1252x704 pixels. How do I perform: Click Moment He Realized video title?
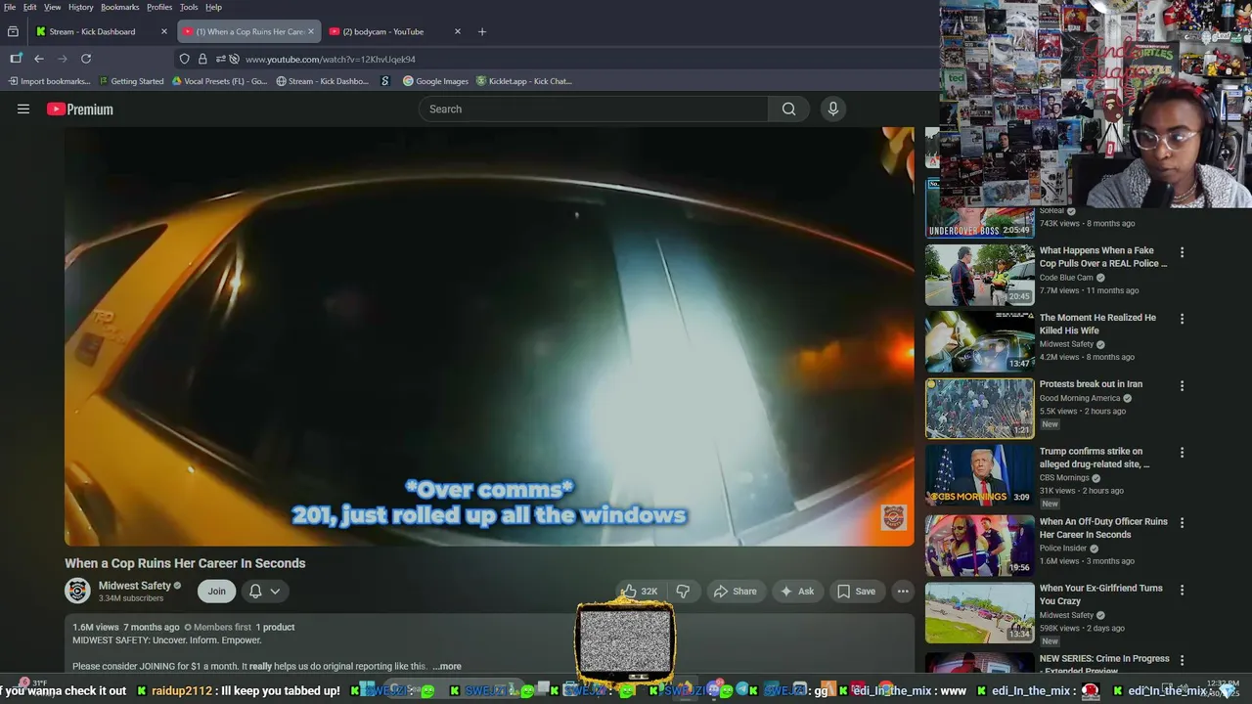pyautogui.click(x=1097, y=324)
